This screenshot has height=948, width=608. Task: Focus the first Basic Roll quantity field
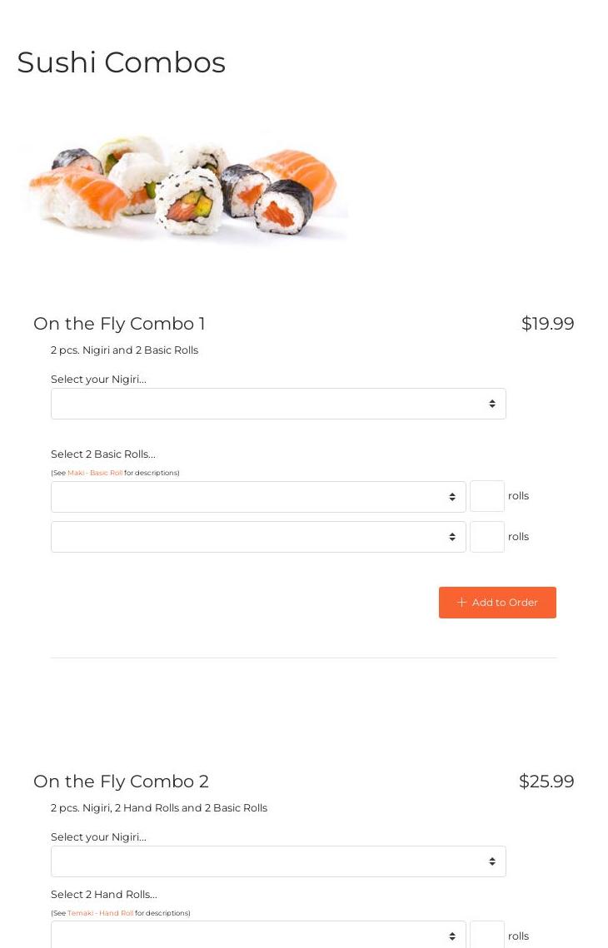(x=487, y=496)
